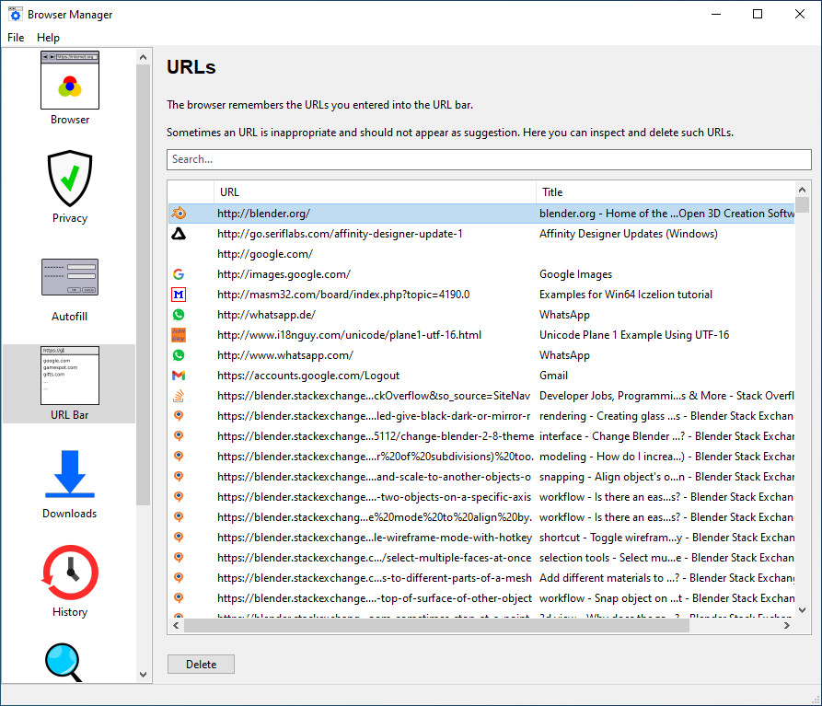Click the favicon of snap object on surface row
The image size is (822, 706).
179,598
